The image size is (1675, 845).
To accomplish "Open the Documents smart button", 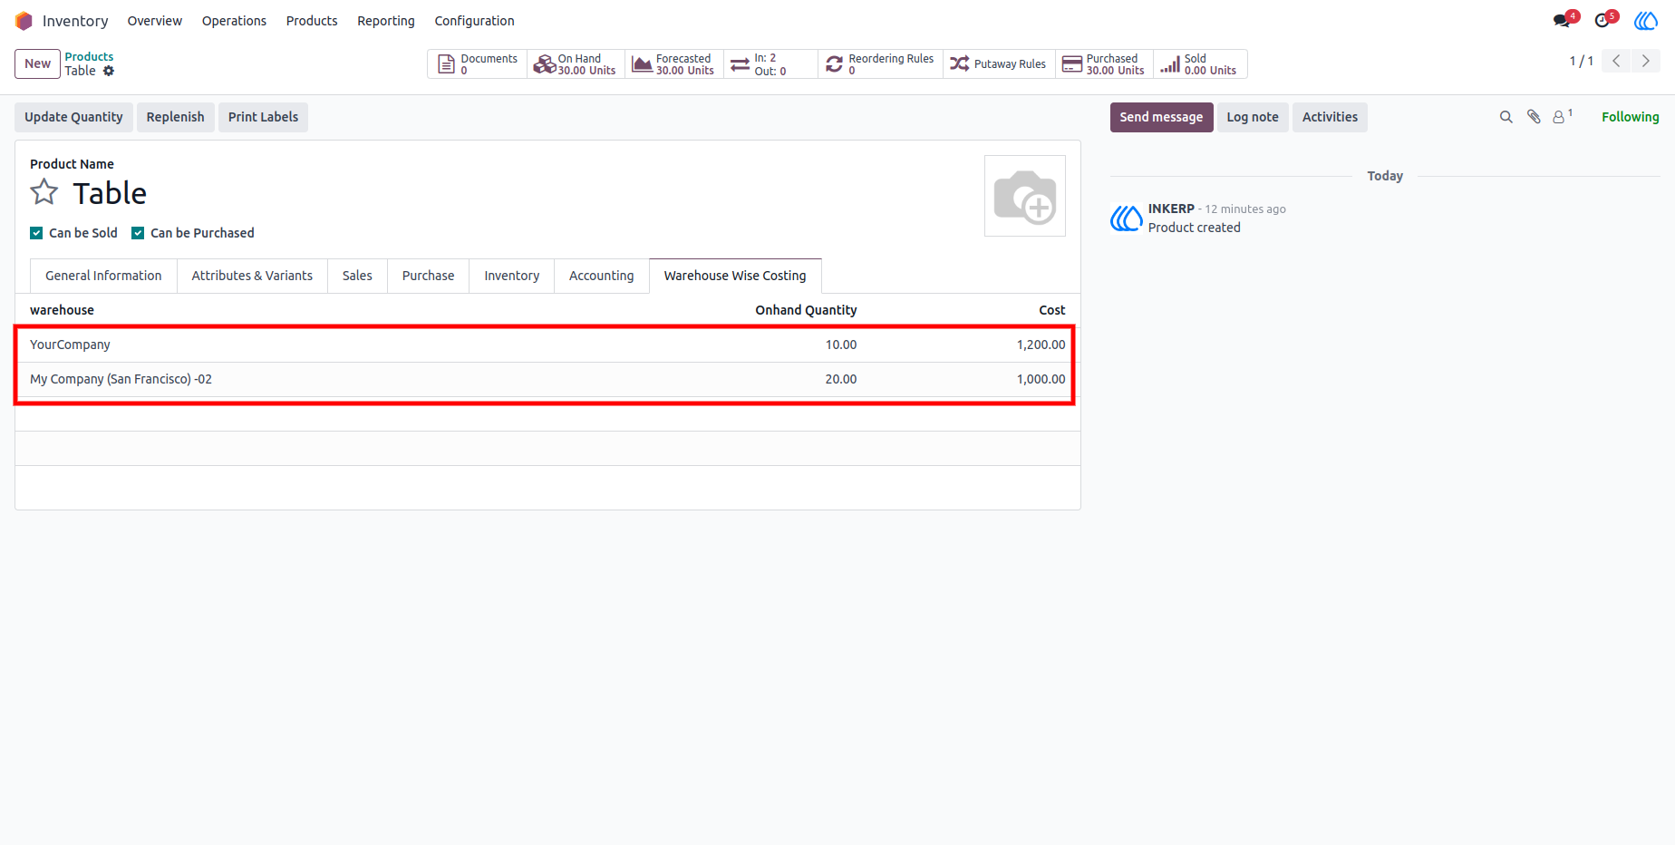I will 477,64.
